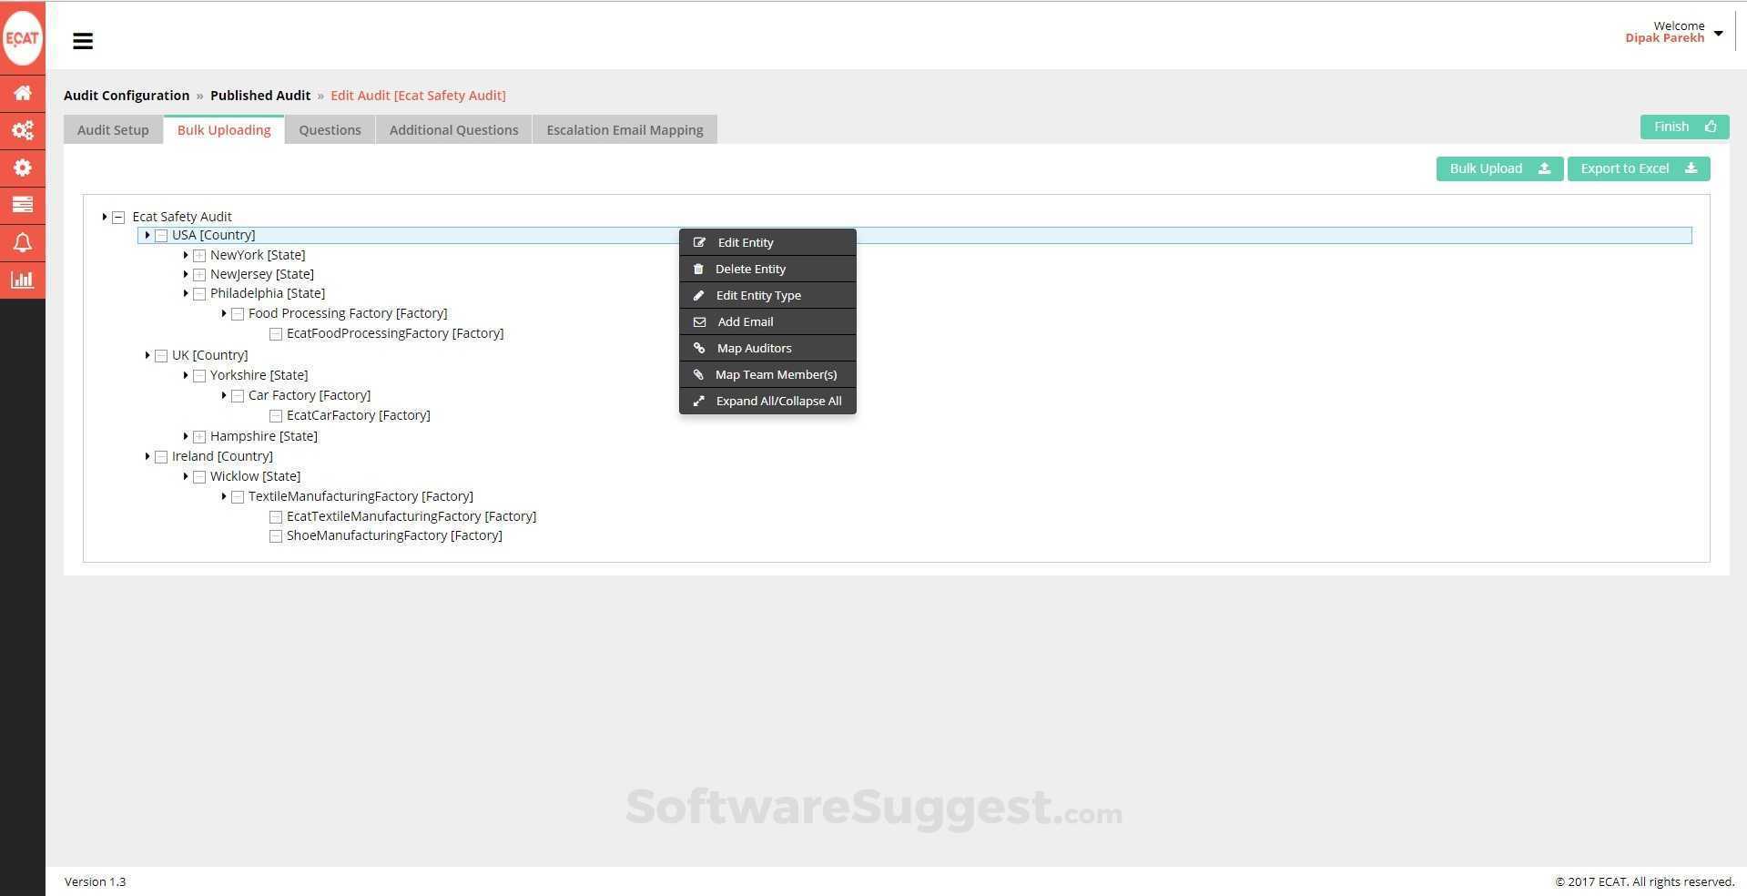Choose Delete Entity from the context menu
1747x896 pixels.
coord(750,269)
